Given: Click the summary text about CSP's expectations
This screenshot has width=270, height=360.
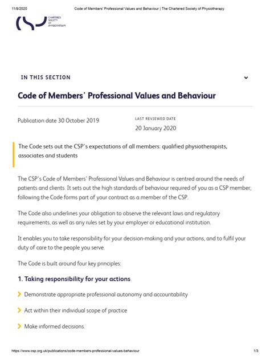Looking at the screenshot, I should click(x=122, y=151).
